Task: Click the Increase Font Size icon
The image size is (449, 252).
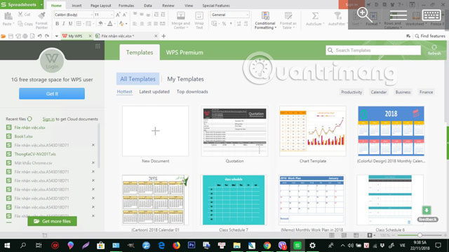Action: 118,15
